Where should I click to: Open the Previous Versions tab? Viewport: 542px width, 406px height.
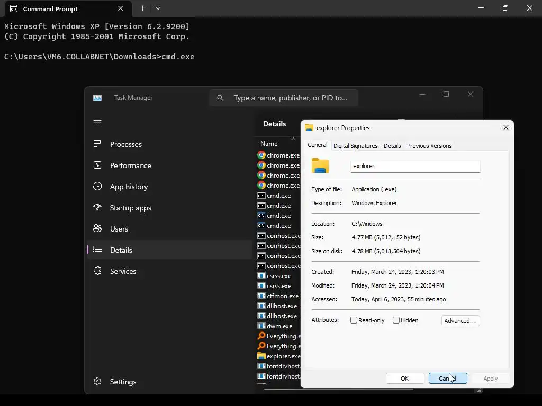[x=429, y=146]
